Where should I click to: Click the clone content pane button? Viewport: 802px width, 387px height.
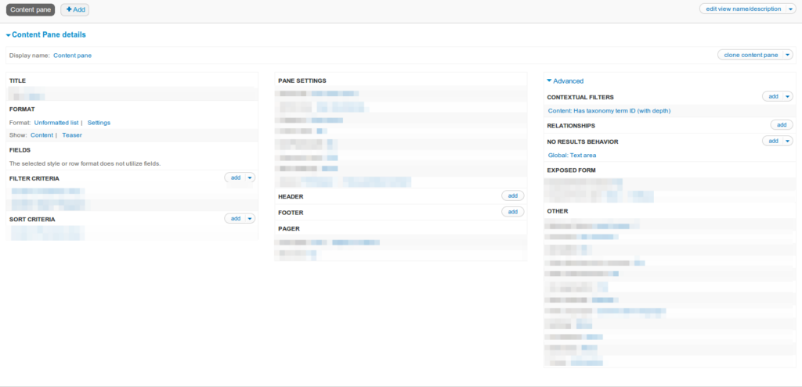tap(751, 56)
